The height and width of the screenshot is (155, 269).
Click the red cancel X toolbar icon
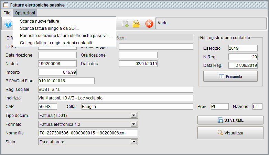coord(149,23)
